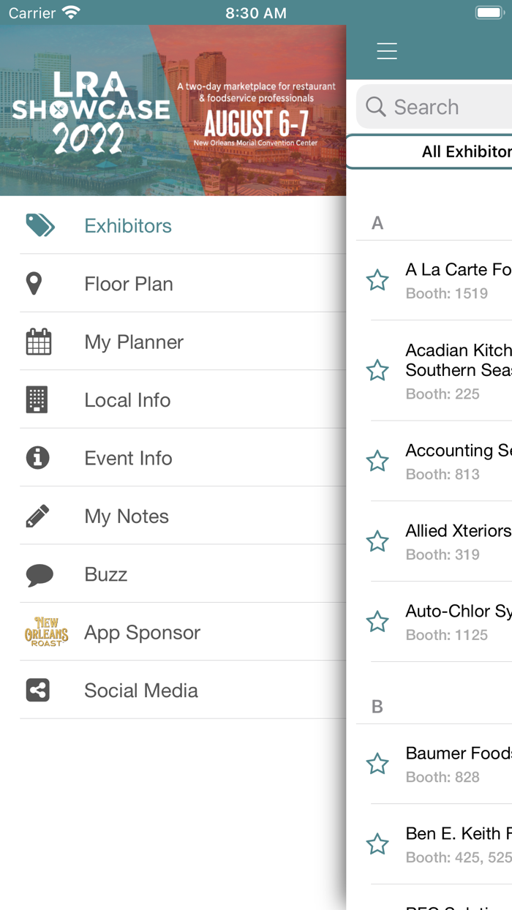Screen dimensions: 512x910
Task: Favorite the A La Carte exhibitor star
Action: coord(377,280)
